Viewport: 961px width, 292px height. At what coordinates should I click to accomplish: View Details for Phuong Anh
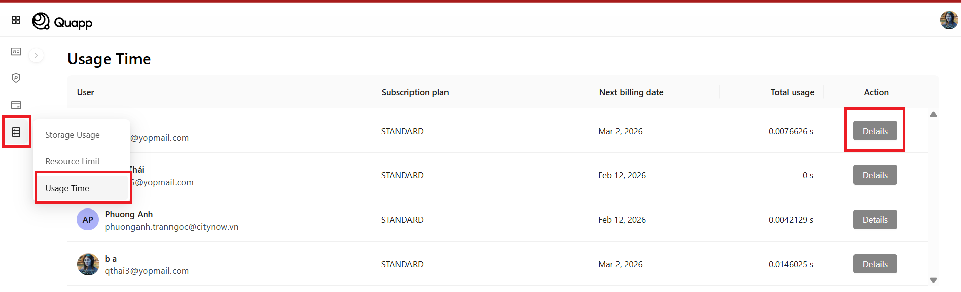875,220
